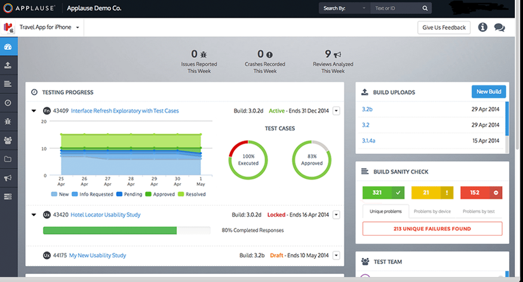Screen dimensions: 523x282
Task: Open the megaphone reviews sidebar icon
Action: pyautogui.click(x=8, y=178)
